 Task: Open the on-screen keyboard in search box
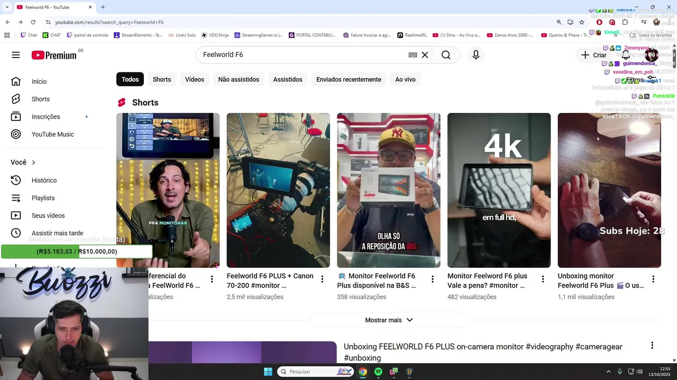click(x=413, y=55)
